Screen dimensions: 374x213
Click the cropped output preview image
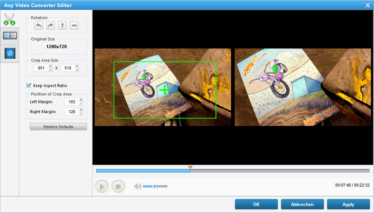pos(303,87)
